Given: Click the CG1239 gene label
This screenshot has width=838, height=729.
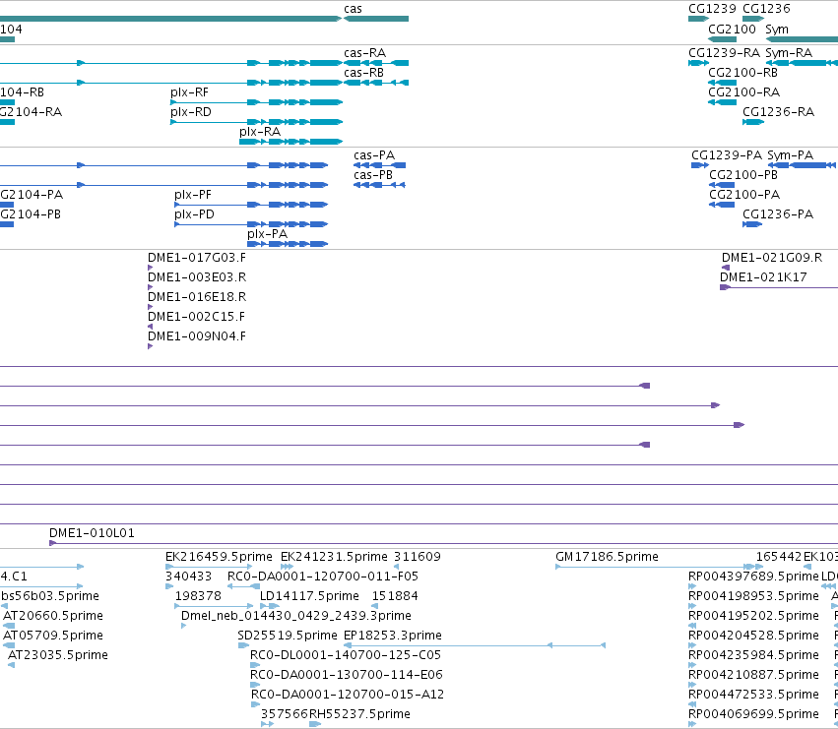Looking at the screenshot, I should (x=712, y=9).
